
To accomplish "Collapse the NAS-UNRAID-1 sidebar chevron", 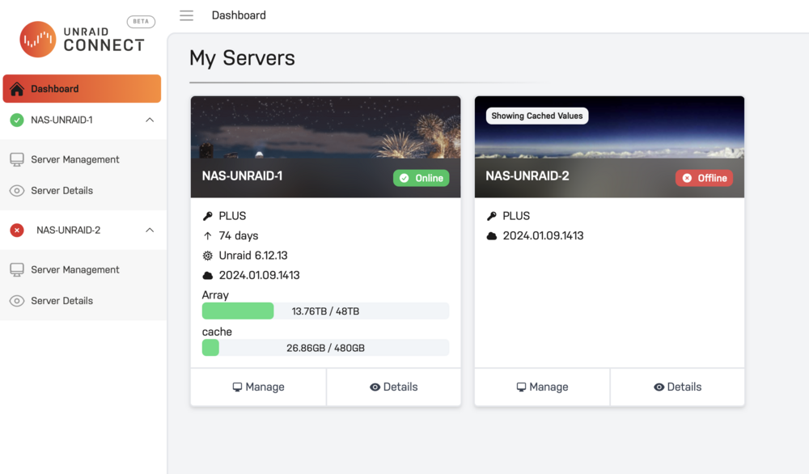I will [x=150, y=121].
